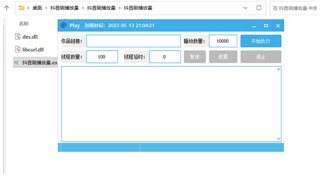Select libcurl.dll file name
This screenshot has height=187, width=320.
click(33, 50)
